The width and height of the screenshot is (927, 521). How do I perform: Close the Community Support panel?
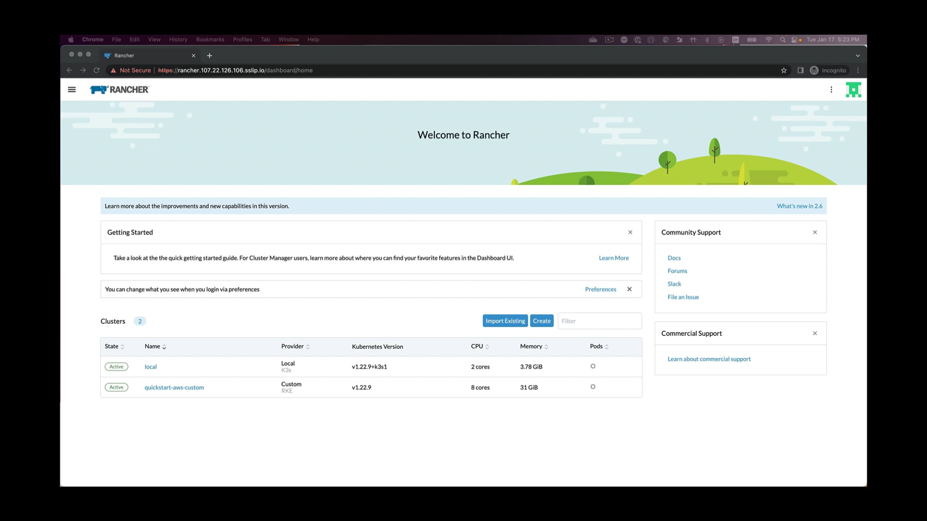(x=815, y=232)
